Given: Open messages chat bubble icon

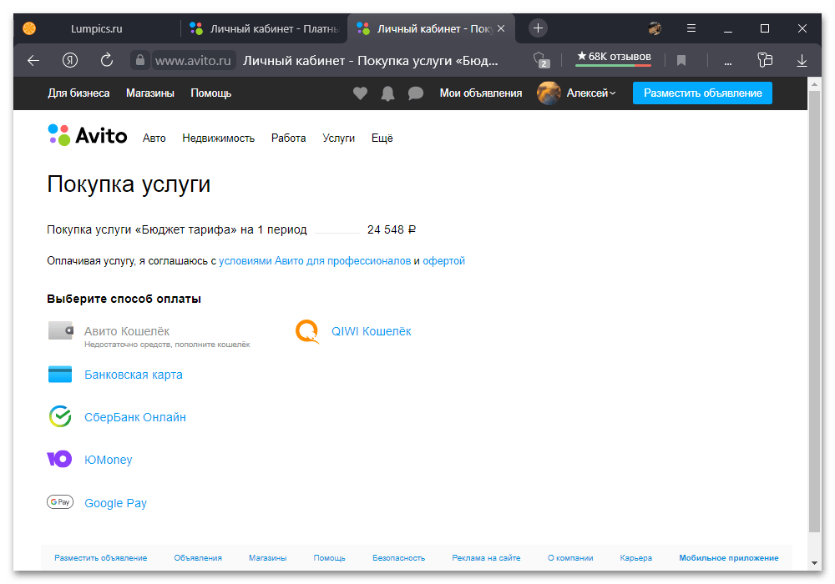Looking at the screenshot, I should (415, 93).
